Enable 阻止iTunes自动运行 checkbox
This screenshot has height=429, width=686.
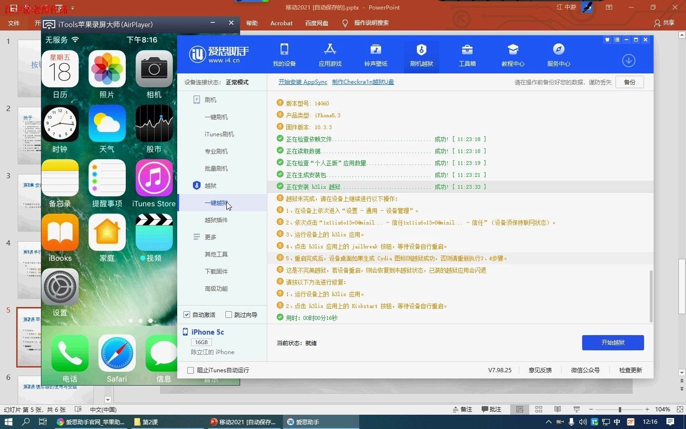tap(191, 370)
